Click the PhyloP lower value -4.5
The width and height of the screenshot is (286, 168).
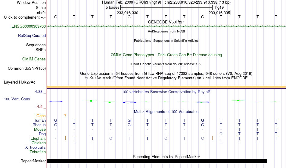[39, 107]
